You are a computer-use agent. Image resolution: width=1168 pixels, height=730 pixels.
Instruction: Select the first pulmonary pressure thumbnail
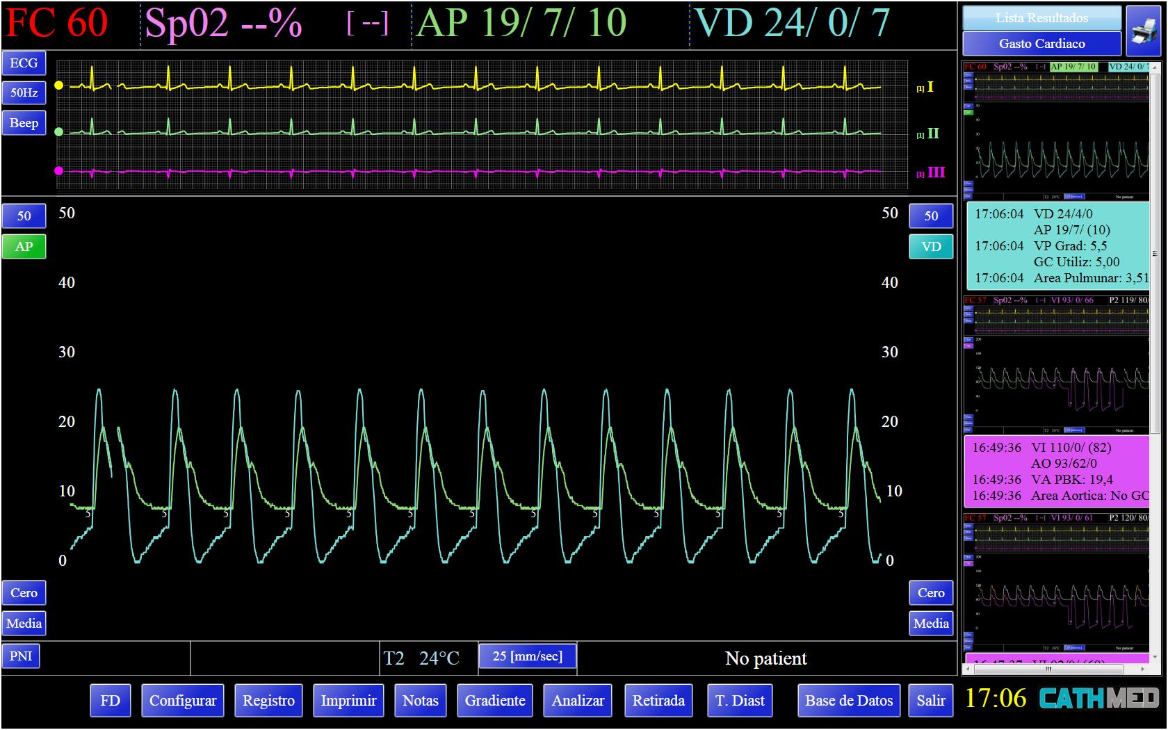pos(1055,131)
